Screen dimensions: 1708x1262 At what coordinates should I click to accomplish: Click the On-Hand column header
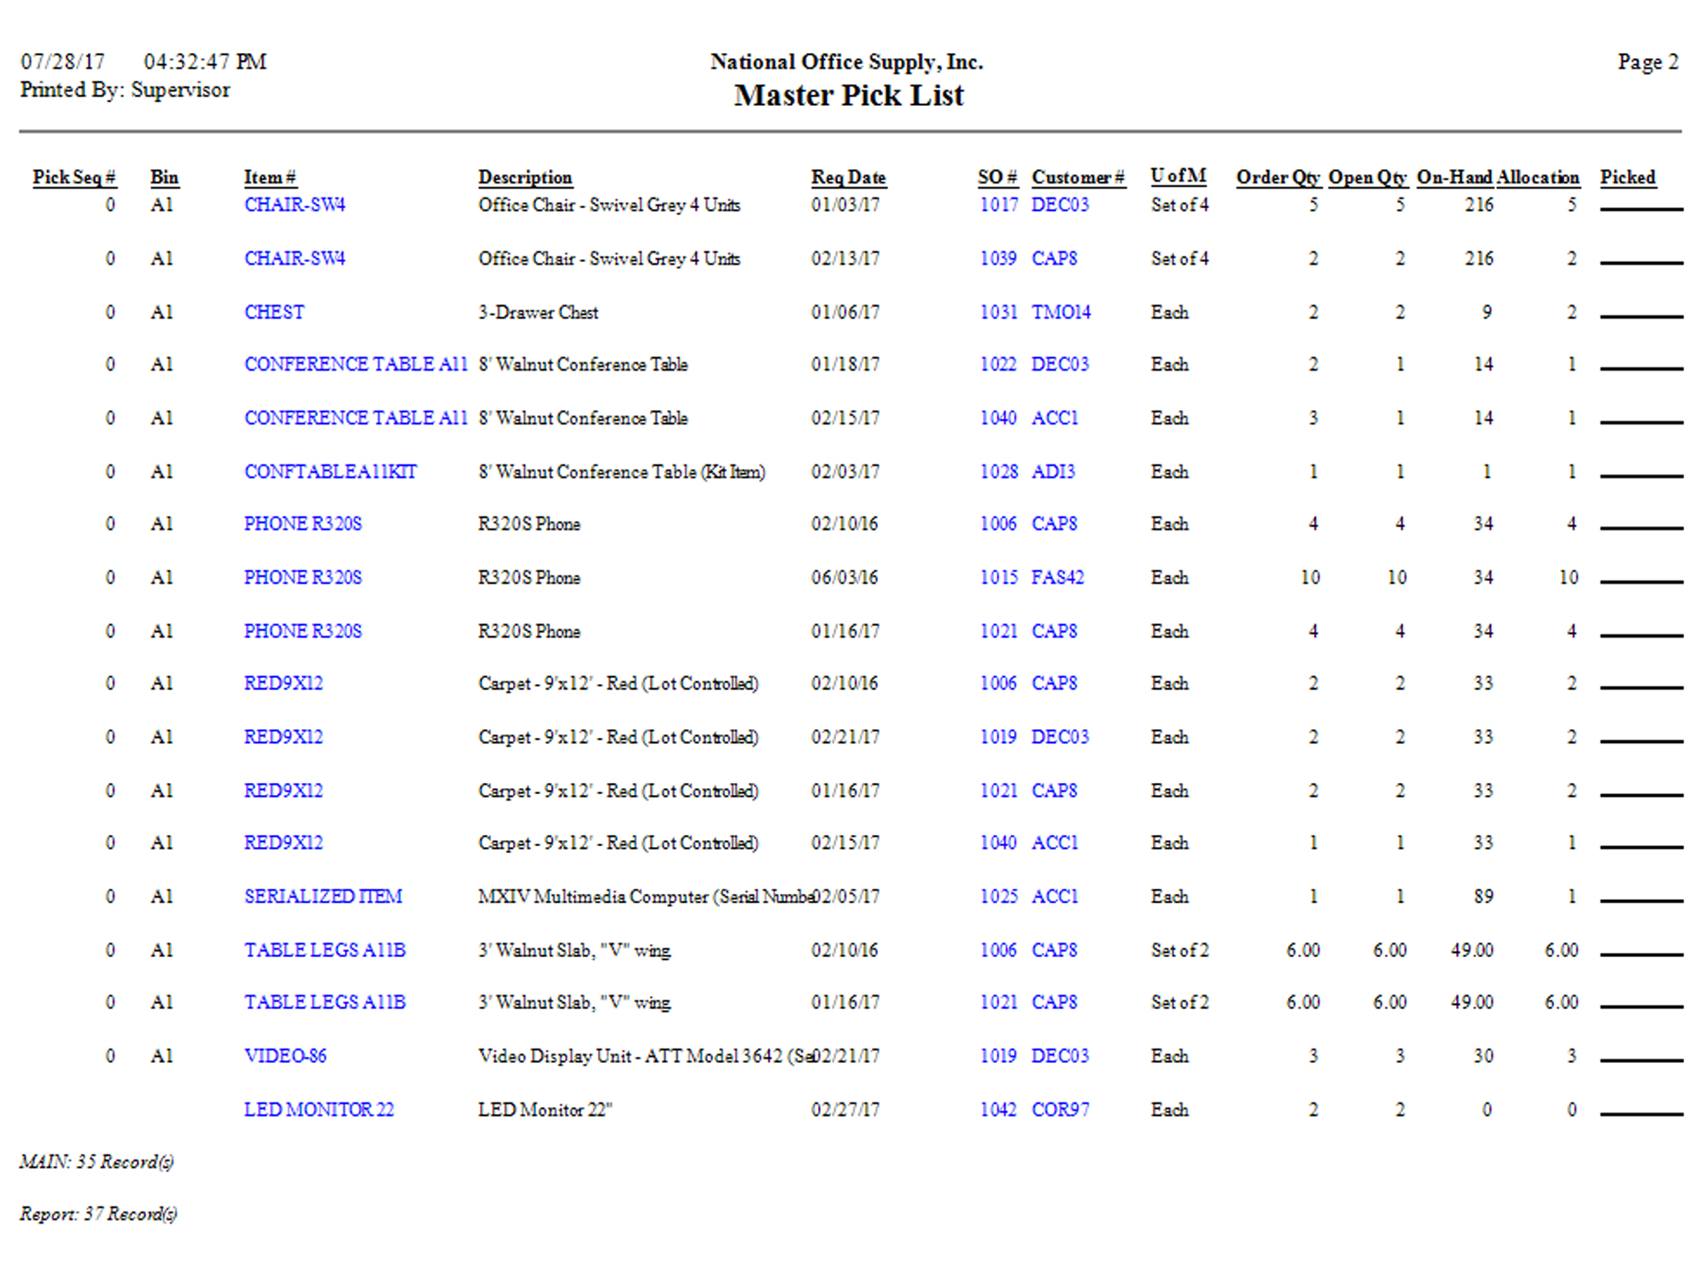pos(1454,178)
